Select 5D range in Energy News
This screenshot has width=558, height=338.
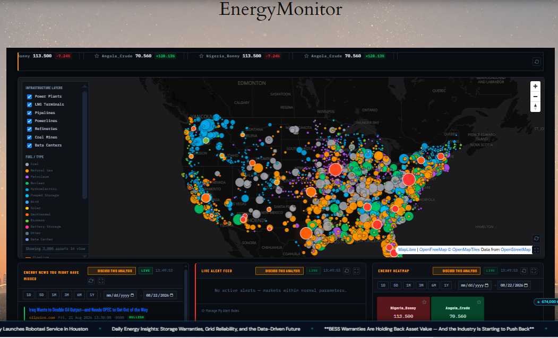tap(41, 295)
